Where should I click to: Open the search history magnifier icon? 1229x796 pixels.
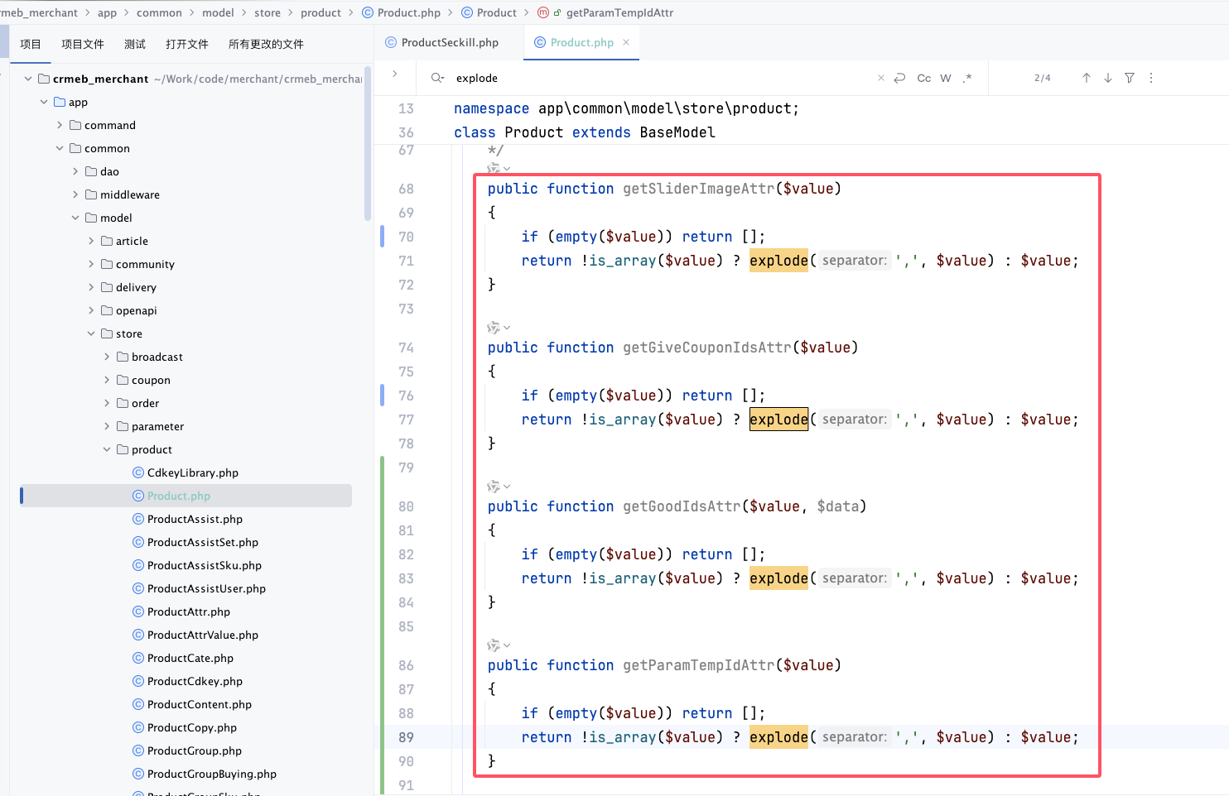point(437,78)
